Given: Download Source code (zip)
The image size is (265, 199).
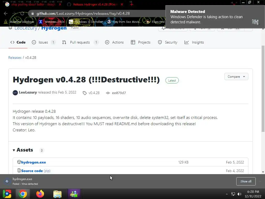Looking at the screenshot, I should (36, 171).
